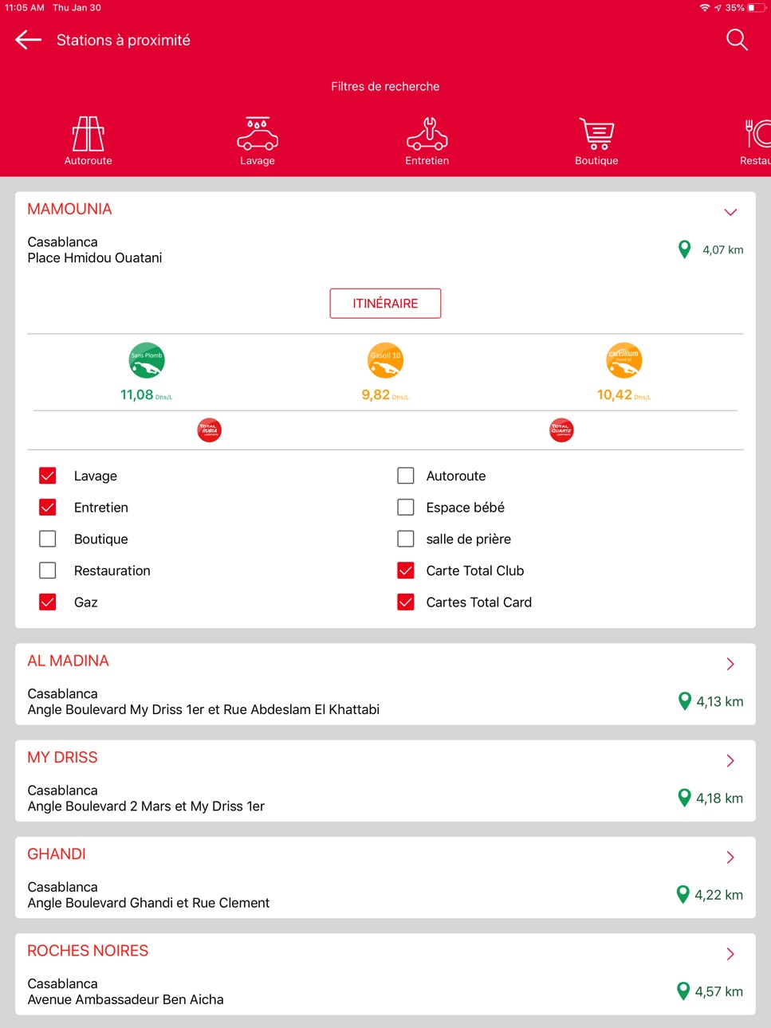
Task: Tap the Filtres de recherche heading
Action: coord(385,86)
